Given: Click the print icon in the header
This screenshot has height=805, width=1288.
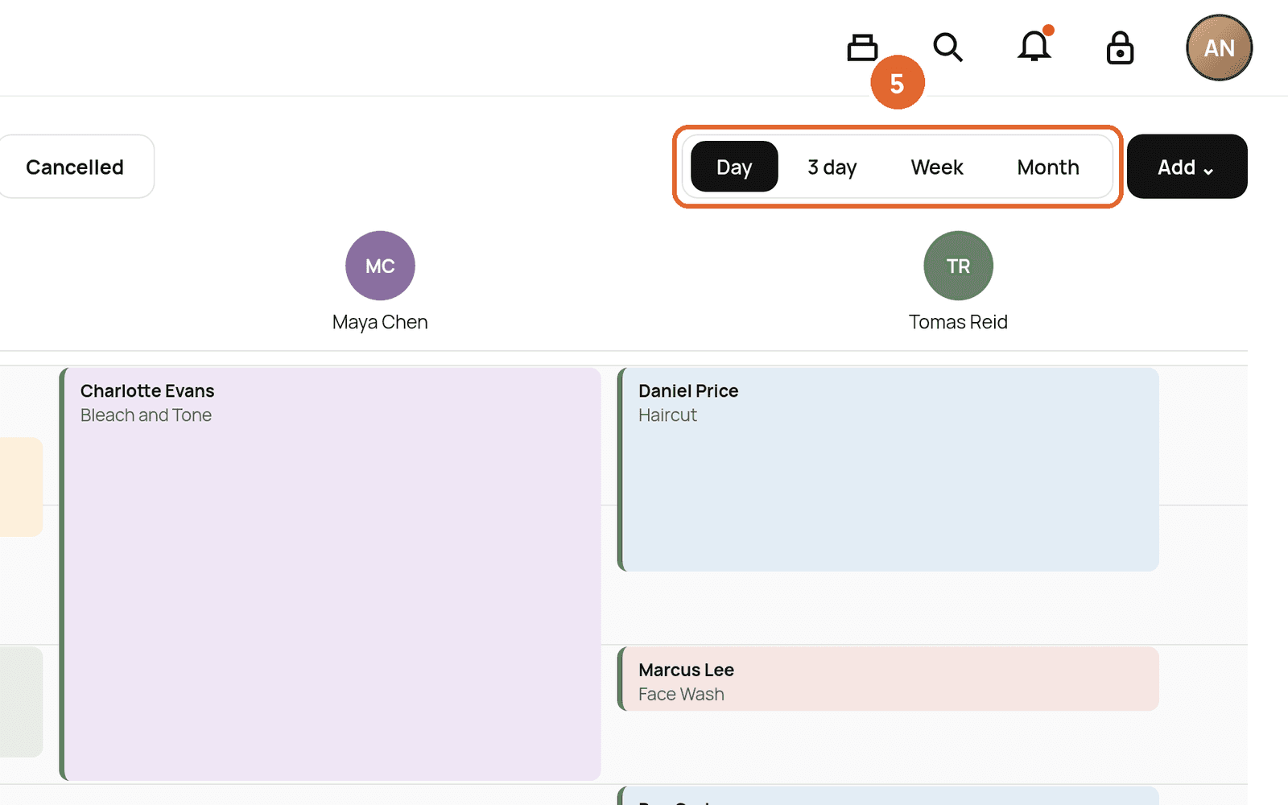Looking at the screenshot, I should click(x=862, y=47).
